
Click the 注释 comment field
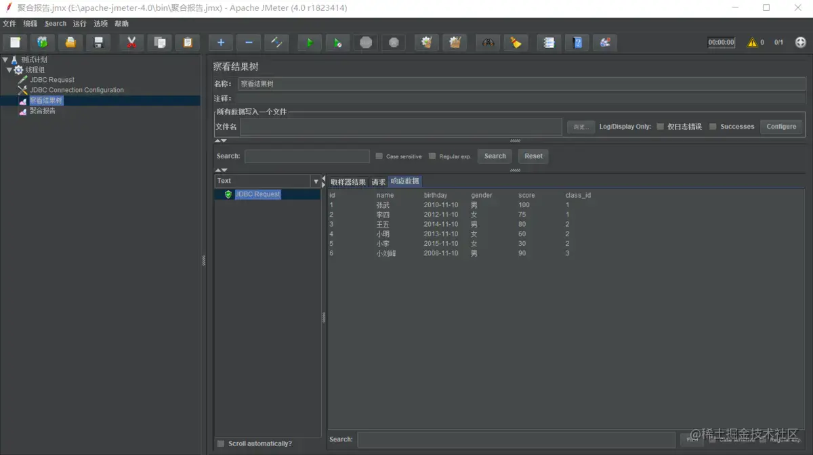520,98
